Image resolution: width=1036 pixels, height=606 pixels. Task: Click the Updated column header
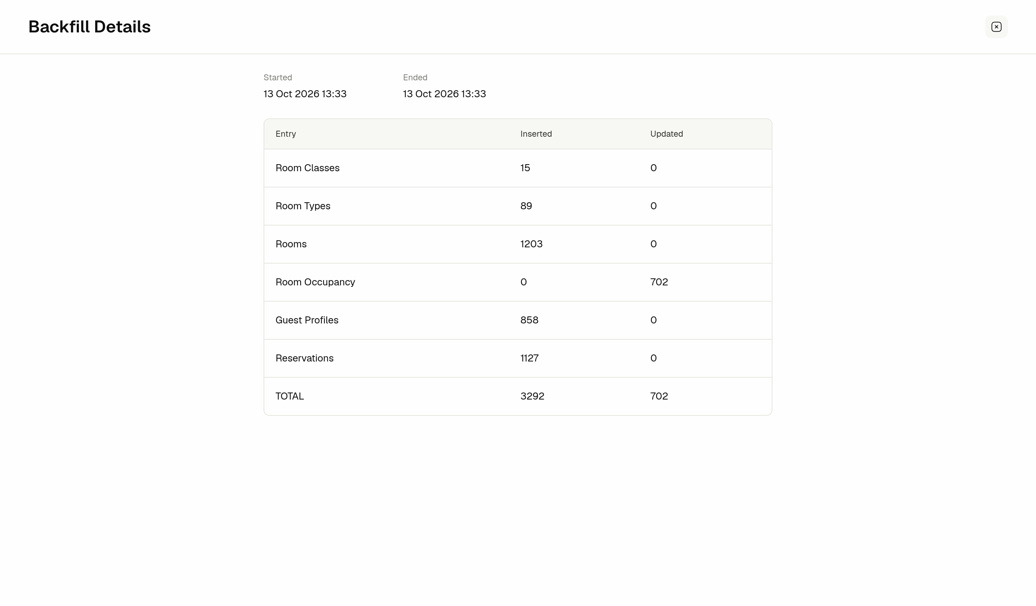coord(666,134)
